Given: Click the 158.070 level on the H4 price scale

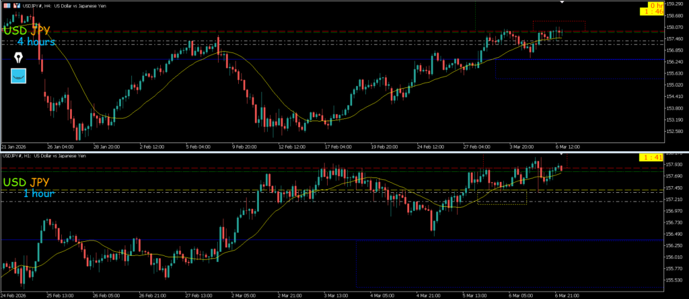Looking at the screenshot, I should coord(674,28).
